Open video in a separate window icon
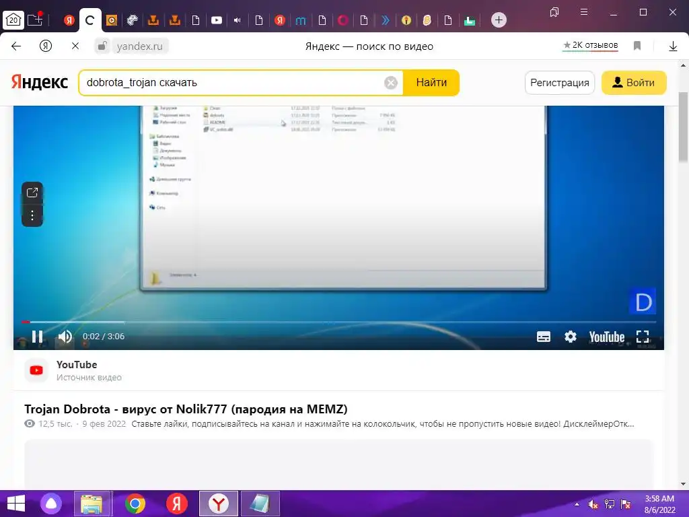The height and width of the screenshot is (517, 689). [x=32, y=193]
